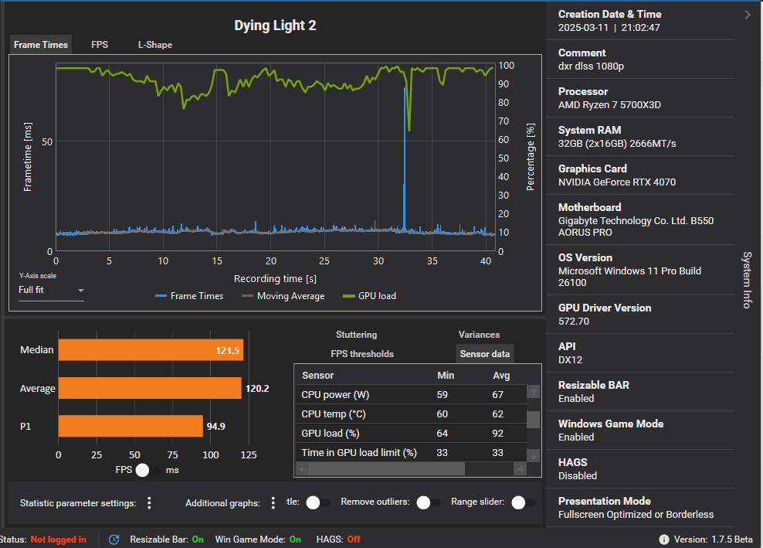The image size is (763, 548).
Task: Click GPU Driver Version '572.70'
Action: [x=573, y=322]
